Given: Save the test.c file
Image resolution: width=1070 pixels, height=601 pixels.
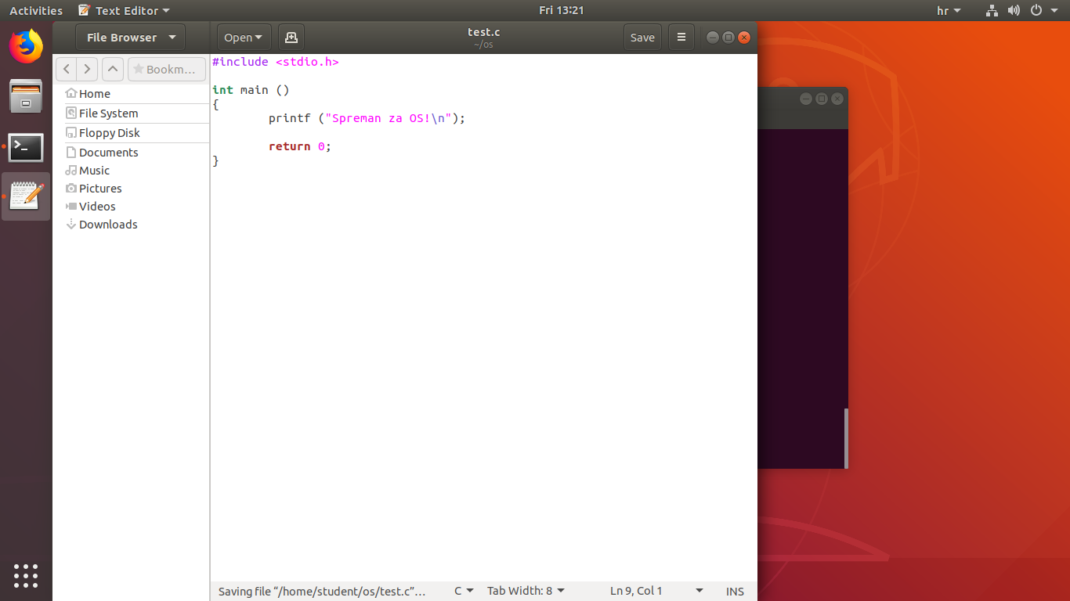Looking at the screenshot, I should (642, 38).
